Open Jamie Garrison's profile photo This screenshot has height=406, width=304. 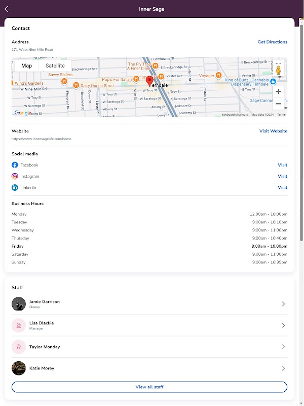pos(19,304)
